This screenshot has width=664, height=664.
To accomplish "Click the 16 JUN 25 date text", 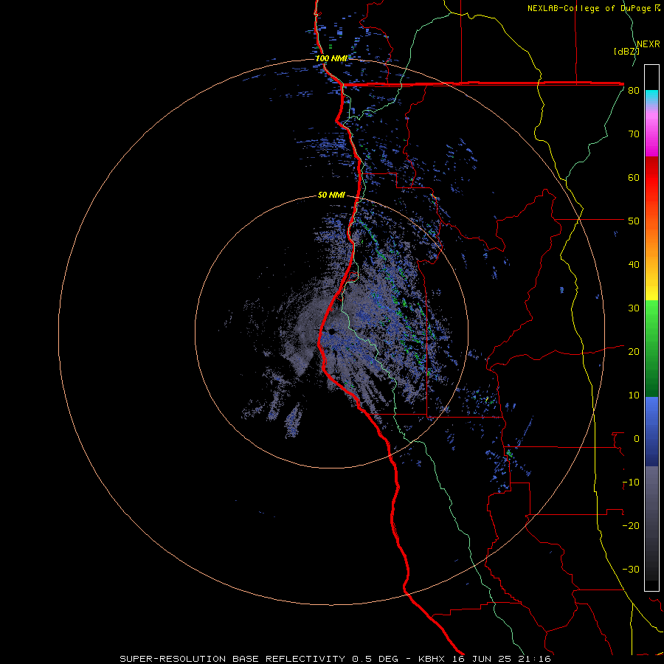I will point(483,659).
